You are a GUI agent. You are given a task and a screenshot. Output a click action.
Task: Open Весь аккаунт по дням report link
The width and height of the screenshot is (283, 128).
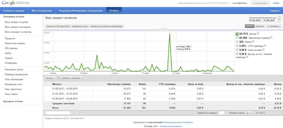click(16, 22)
